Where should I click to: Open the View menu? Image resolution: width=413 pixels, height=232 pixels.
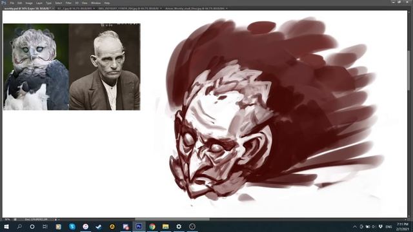pyautogui.click(x=85, y=3)
